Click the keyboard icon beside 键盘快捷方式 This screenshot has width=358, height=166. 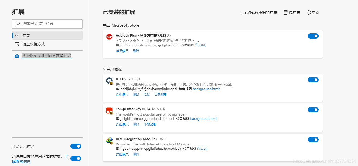17,44
